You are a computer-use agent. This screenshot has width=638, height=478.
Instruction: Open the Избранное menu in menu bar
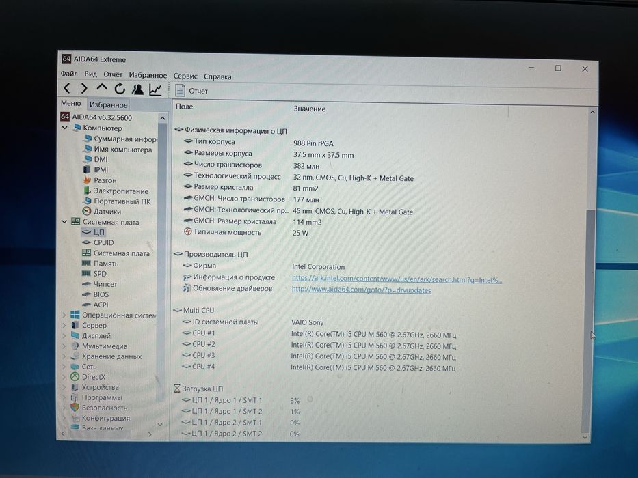point(148,75)
